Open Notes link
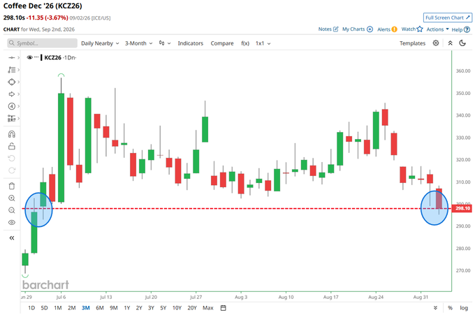The image size is (475, 315). [328, 29]
